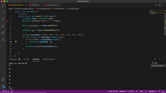Select the Terminal panel tab
Viewport: 166px width, 93px height.
tap(36, 59)
